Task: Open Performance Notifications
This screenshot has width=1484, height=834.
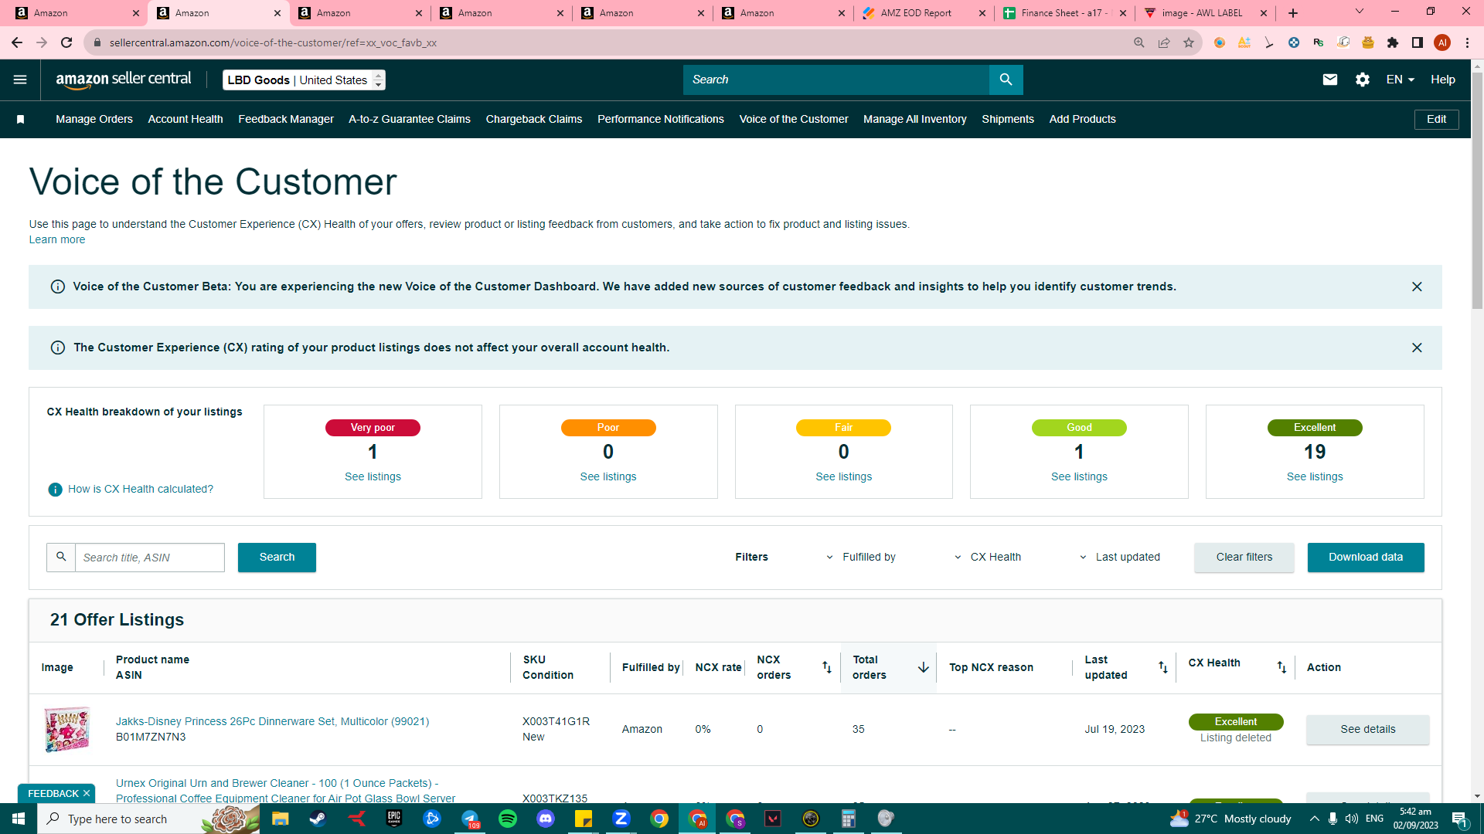Action: pyautogui.click(x=661, y=119)
